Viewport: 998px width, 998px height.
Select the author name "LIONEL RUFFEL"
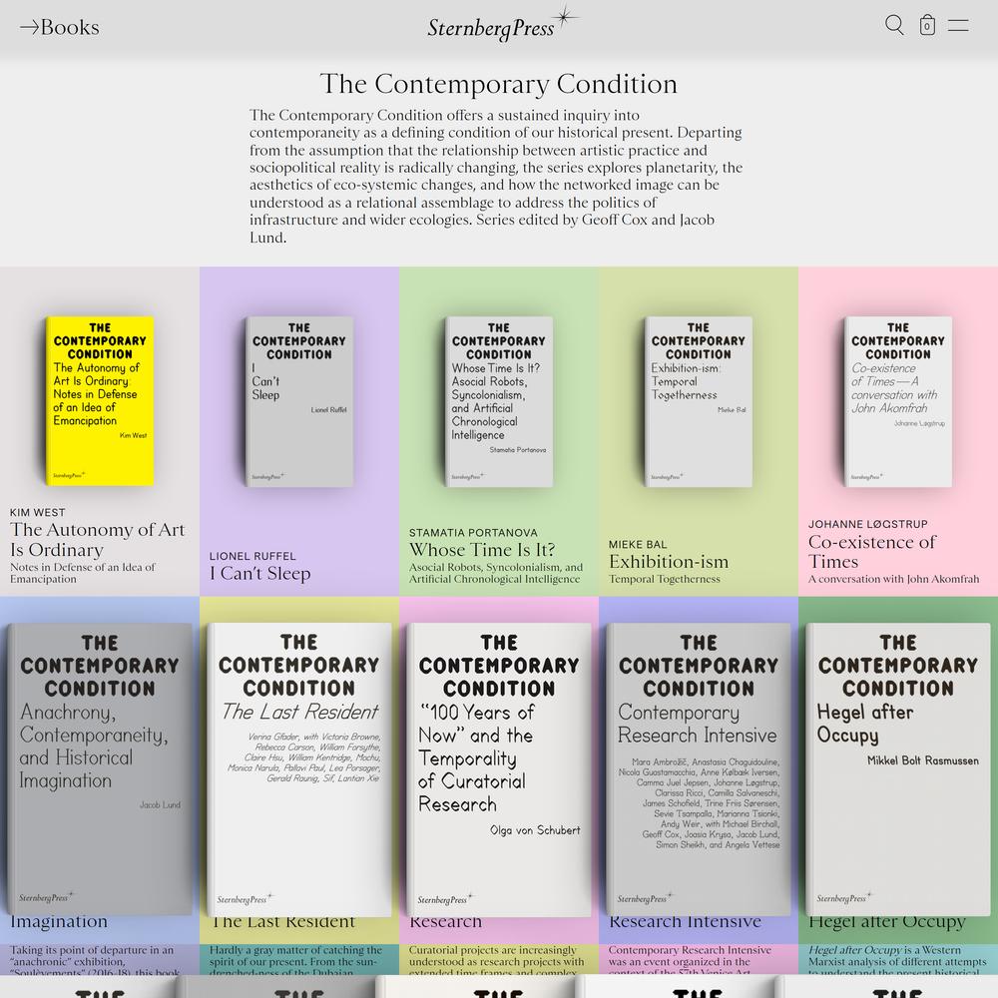pyautogui.click(x=252, y=556)
